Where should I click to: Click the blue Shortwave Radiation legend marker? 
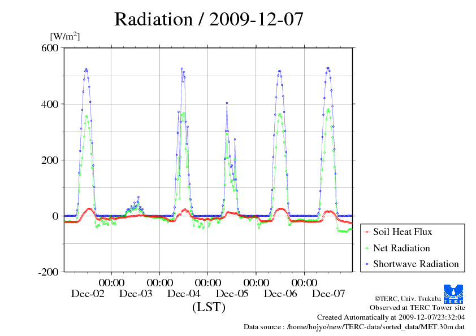point(367,264)
